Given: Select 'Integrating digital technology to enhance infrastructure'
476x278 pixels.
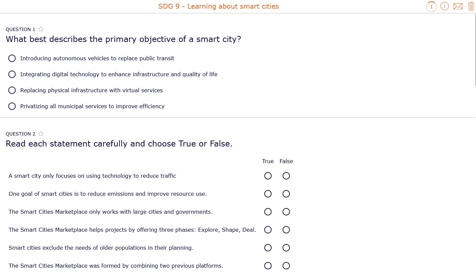Looking at the screenshot, I should click(12, 74).
